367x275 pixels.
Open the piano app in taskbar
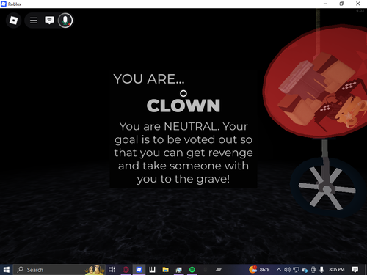click(x=152, y=270)
